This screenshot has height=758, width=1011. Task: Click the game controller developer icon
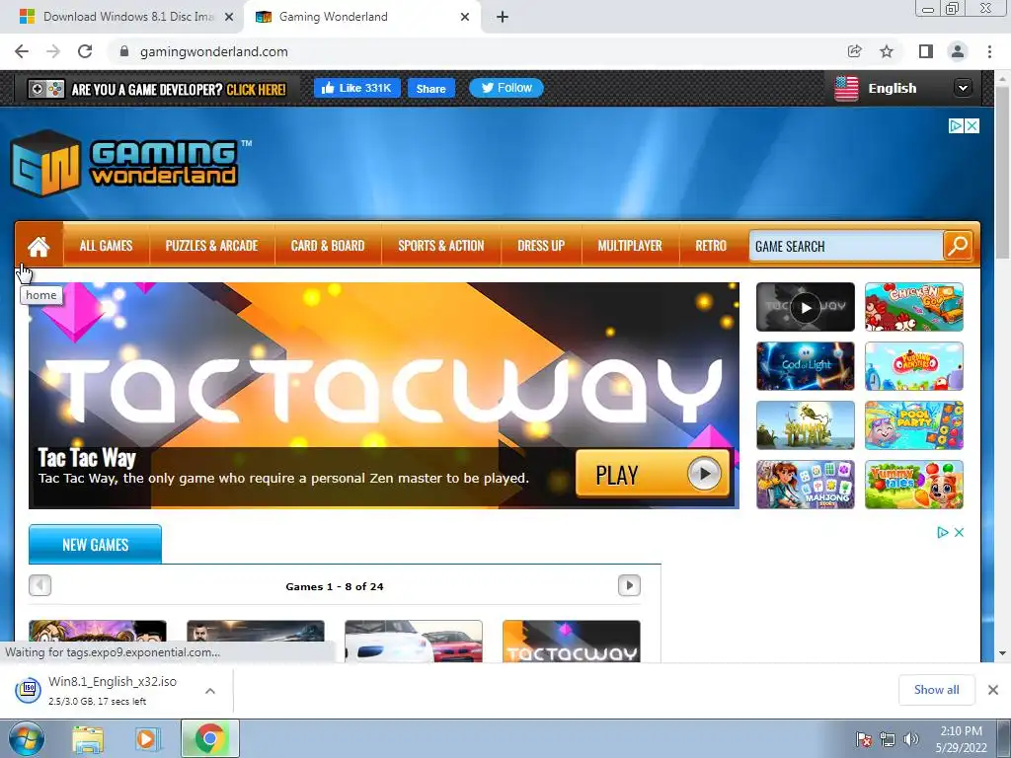[x=45, y=89]
